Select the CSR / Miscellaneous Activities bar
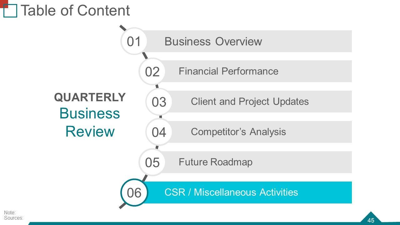Image resolution: width=400 pixels, height=225 pixels. (231, 192)
